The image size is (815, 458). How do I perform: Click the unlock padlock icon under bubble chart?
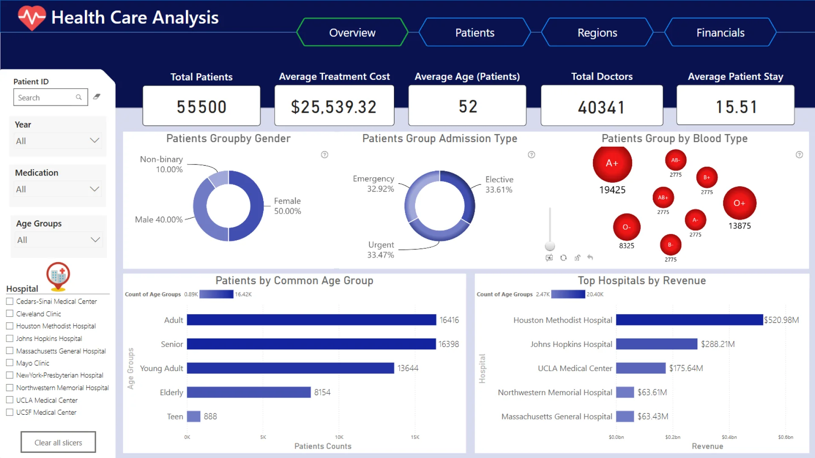pos(577,258)
